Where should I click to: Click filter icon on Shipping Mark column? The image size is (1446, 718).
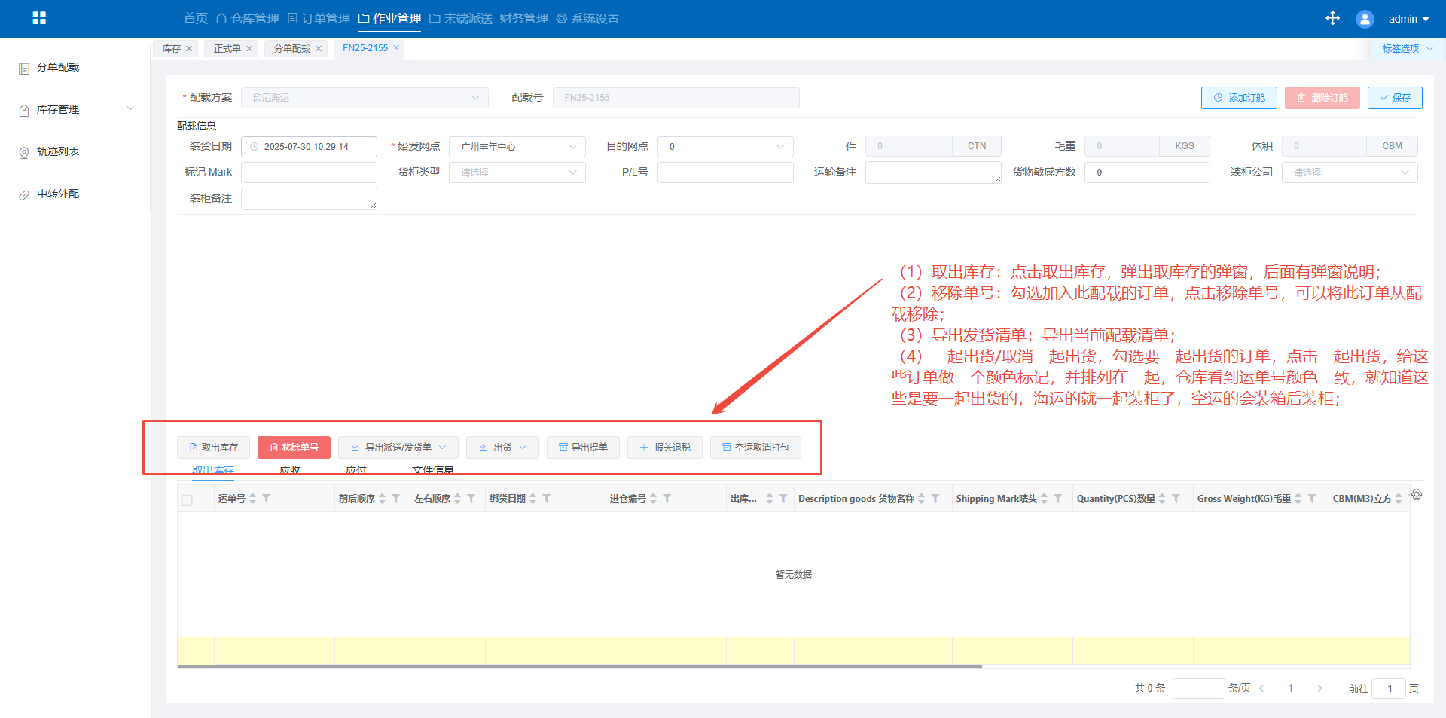click(1058, 499)
